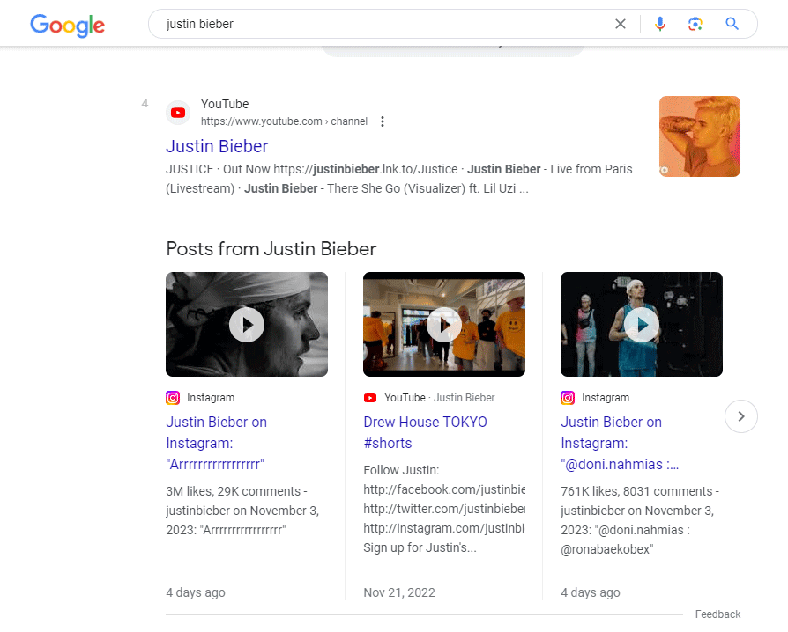
Task: Play the @doni.nahmias Instagram video thumbnail
Action: click(642, 324)
